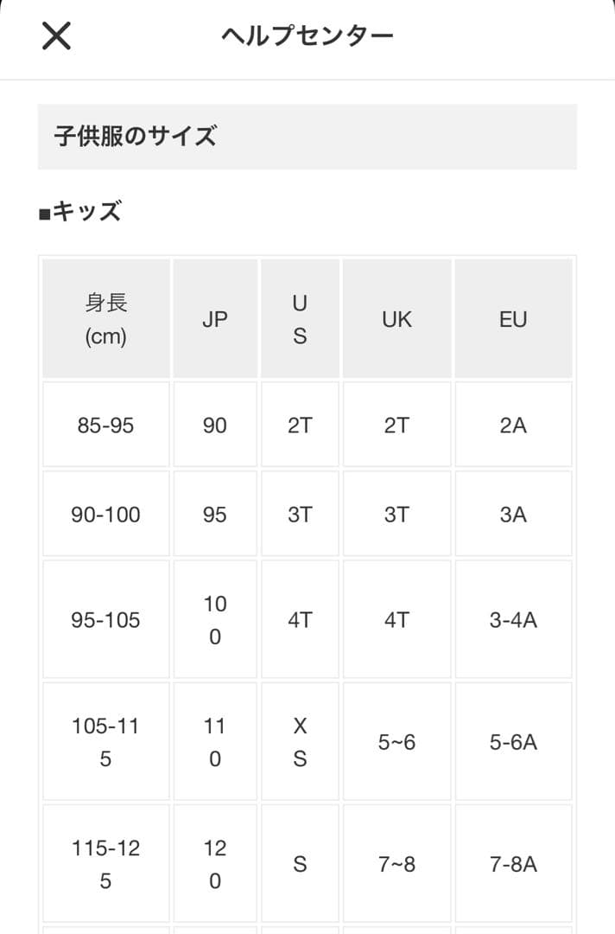Select the 95-105 height cell
Image resolution: width=615 pixels, height=934 pixels.
106,620
